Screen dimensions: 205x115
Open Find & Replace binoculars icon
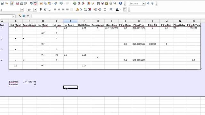(x=98, y=4)
